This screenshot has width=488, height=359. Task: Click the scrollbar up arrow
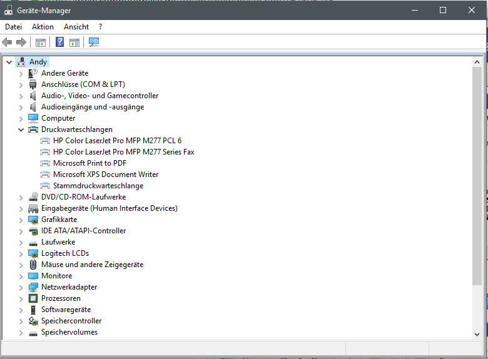pos(477,62)
